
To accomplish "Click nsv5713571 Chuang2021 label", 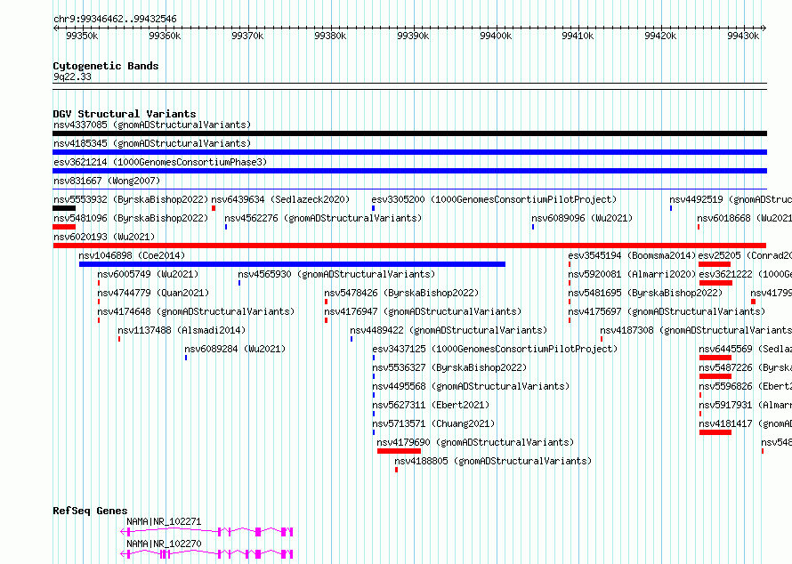I will pos(433,423).
